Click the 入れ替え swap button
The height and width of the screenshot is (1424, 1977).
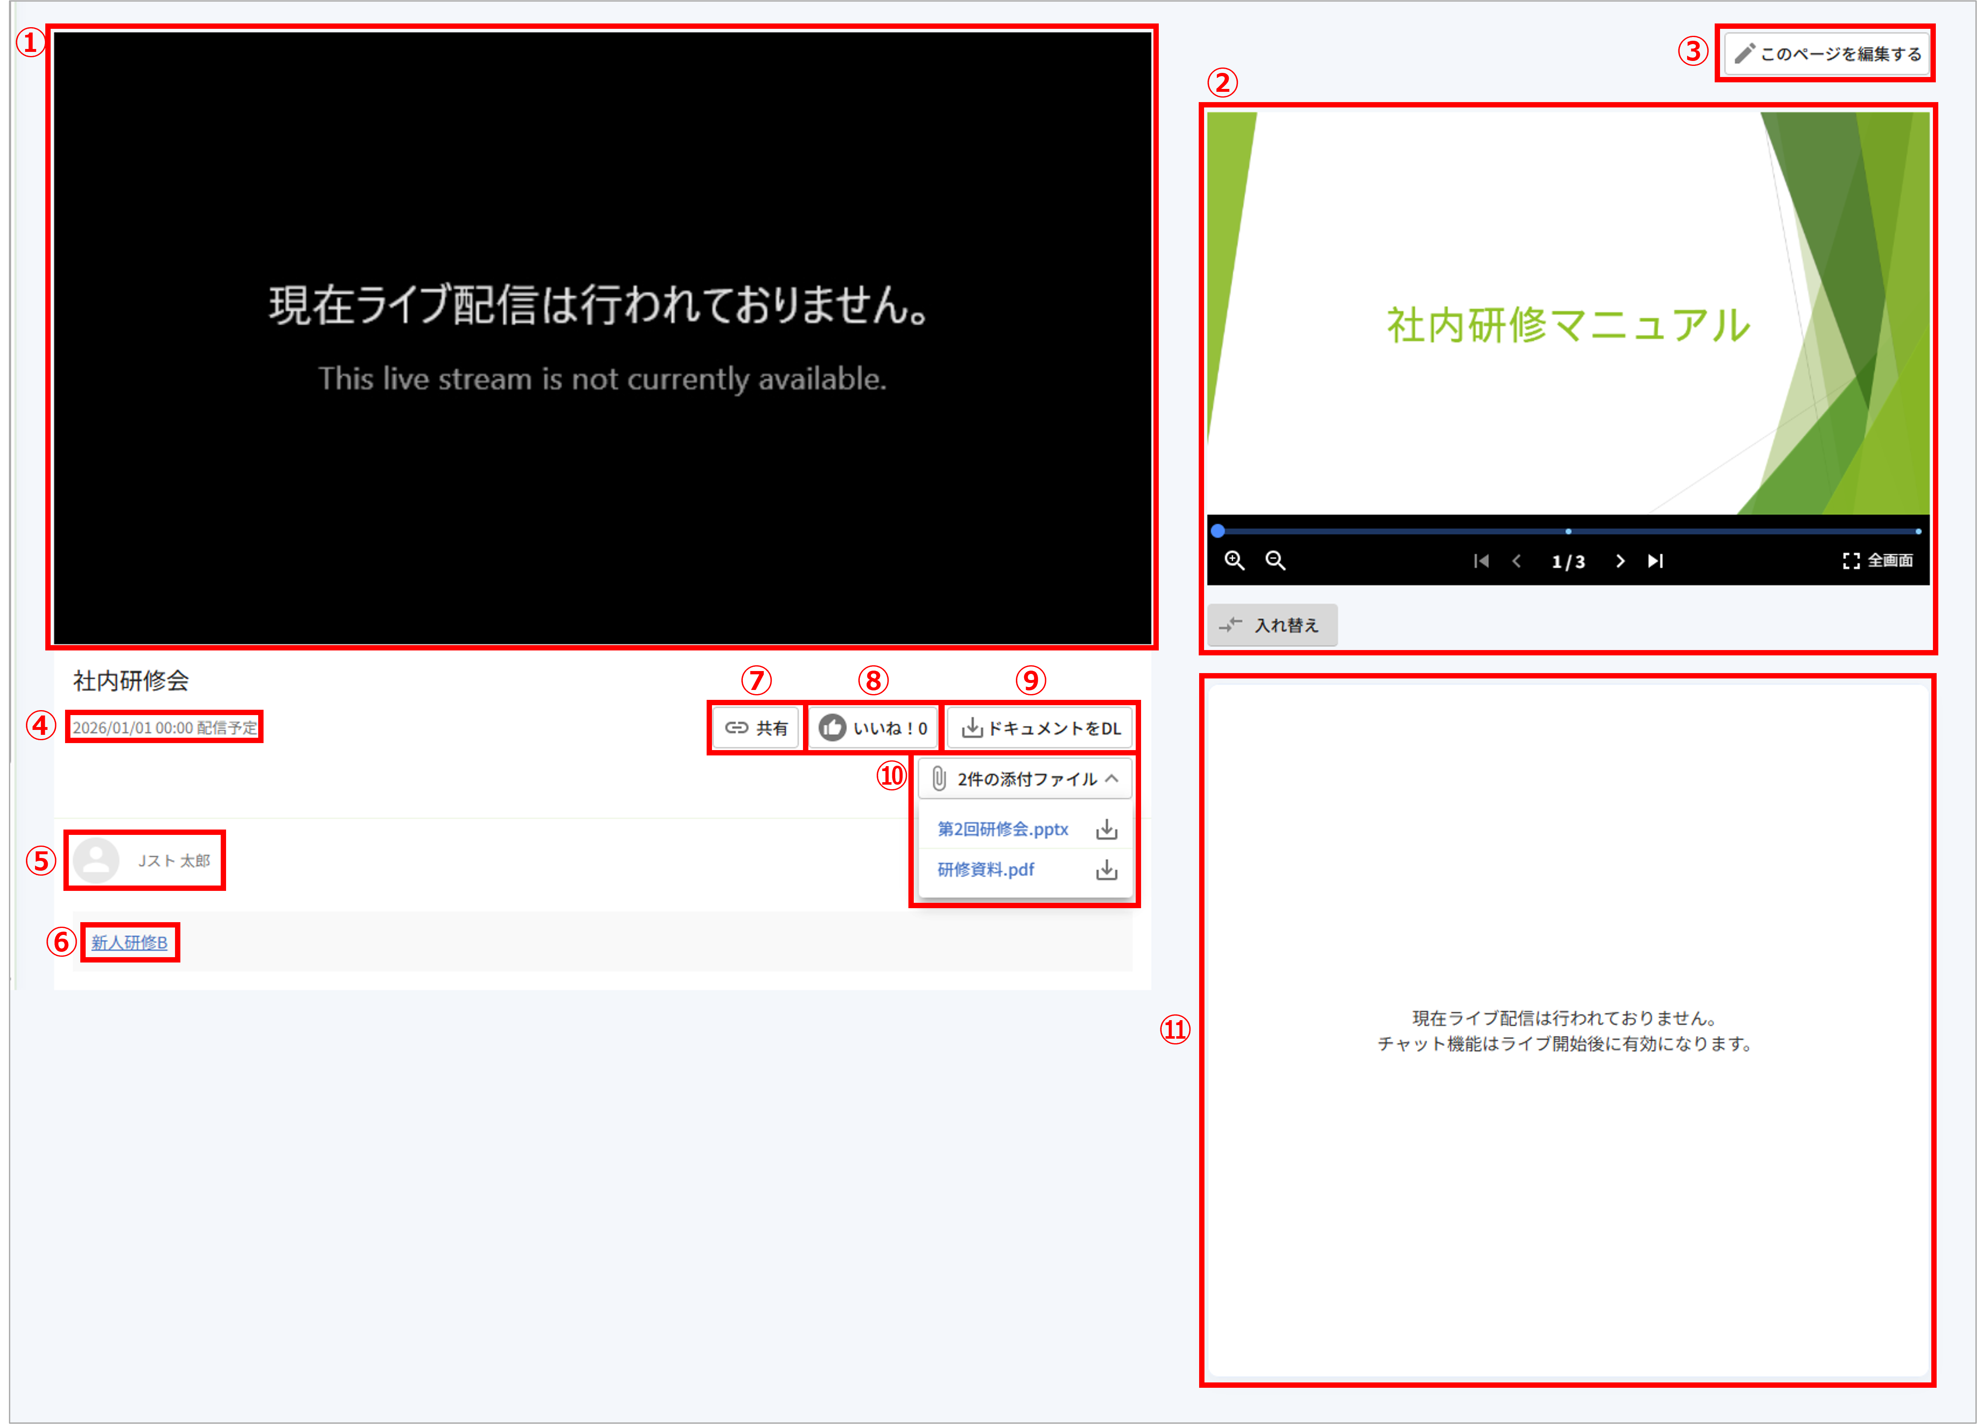click(1271, 625)
